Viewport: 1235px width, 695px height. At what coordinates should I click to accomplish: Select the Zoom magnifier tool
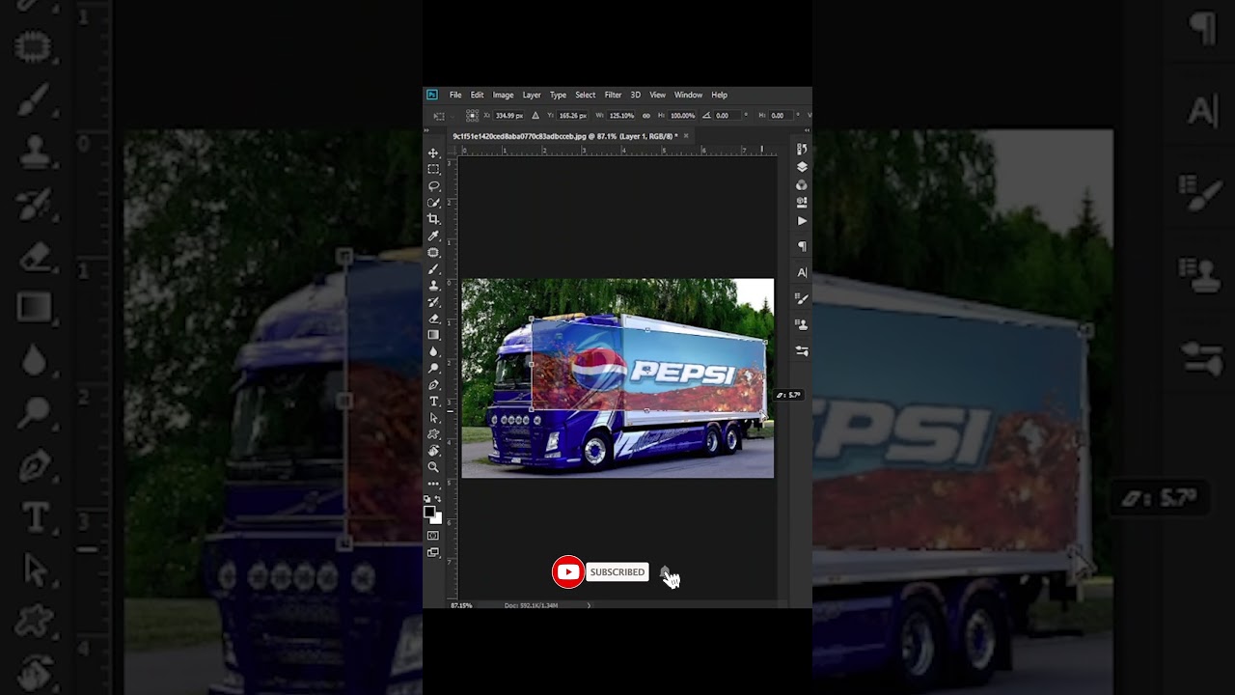coord(433,467)
